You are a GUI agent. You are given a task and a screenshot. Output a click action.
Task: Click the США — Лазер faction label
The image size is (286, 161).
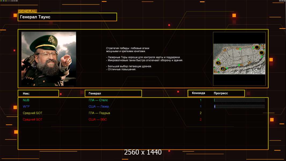tap(99, 107)
